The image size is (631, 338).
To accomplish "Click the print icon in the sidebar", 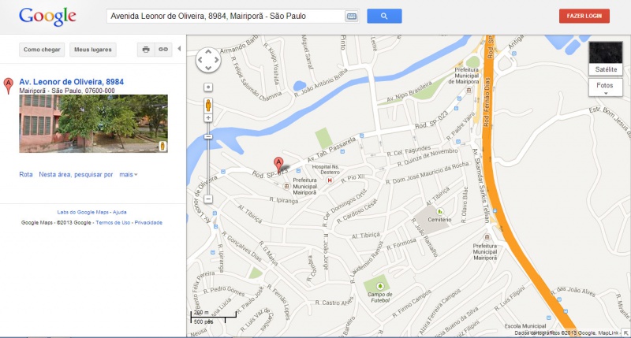I will tap(146, 50).
